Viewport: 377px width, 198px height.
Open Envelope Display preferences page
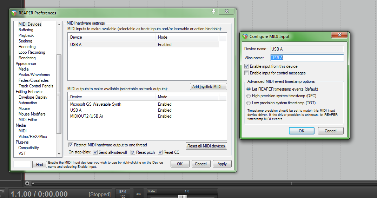coord(33,97)
